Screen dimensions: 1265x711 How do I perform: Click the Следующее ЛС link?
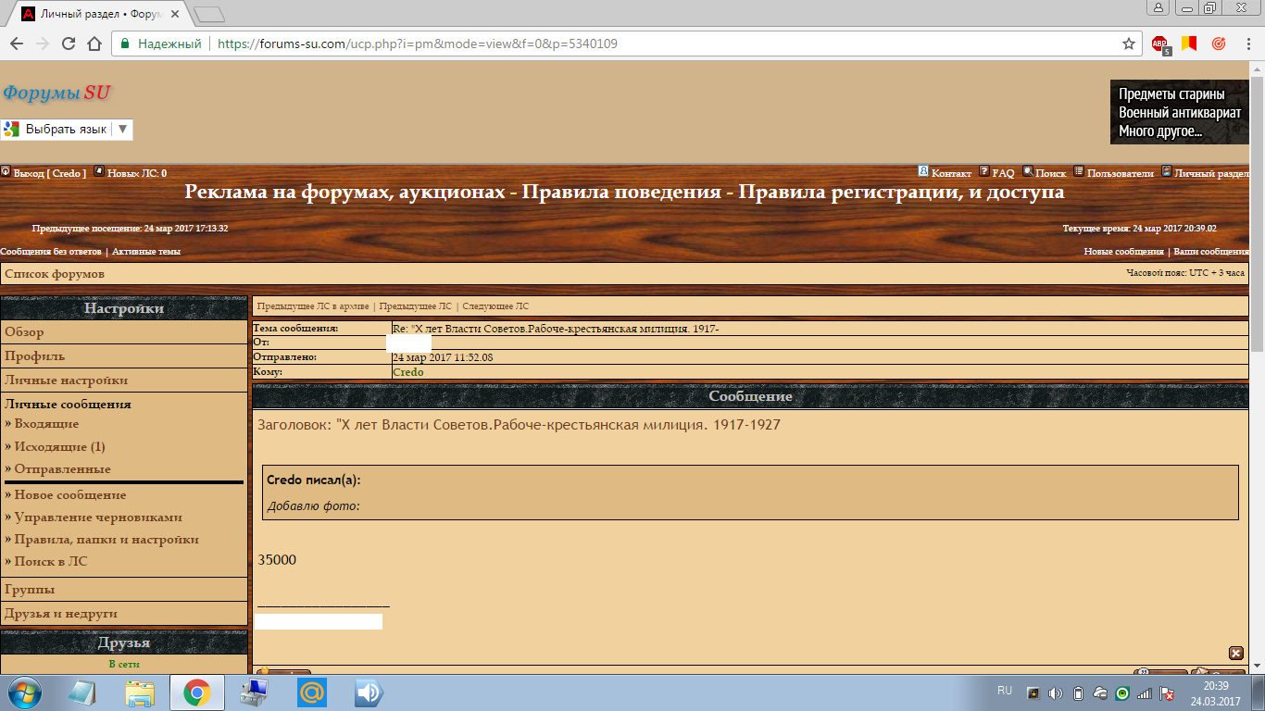click(495, 306)
